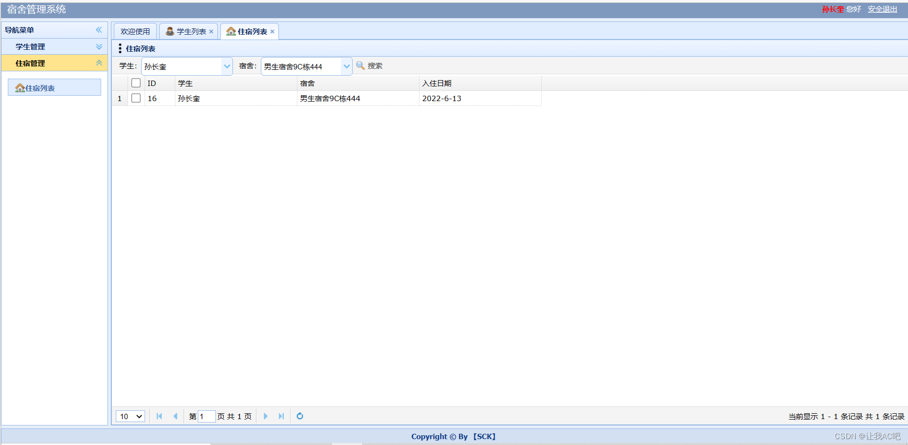
Task: Click the 搜索 search button
Action: 369,66
